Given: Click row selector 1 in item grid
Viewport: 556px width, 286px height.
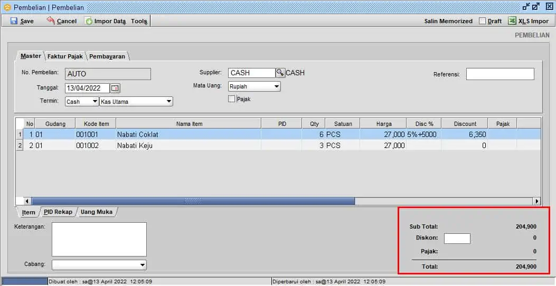Looking at the screenshot, I should tap(20, 134).
